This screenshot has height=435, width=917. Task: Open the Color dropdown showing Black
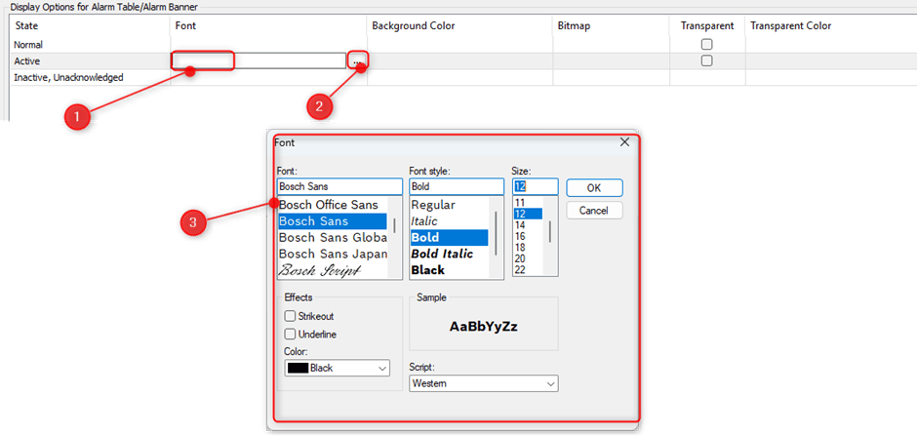pos(337,368)
